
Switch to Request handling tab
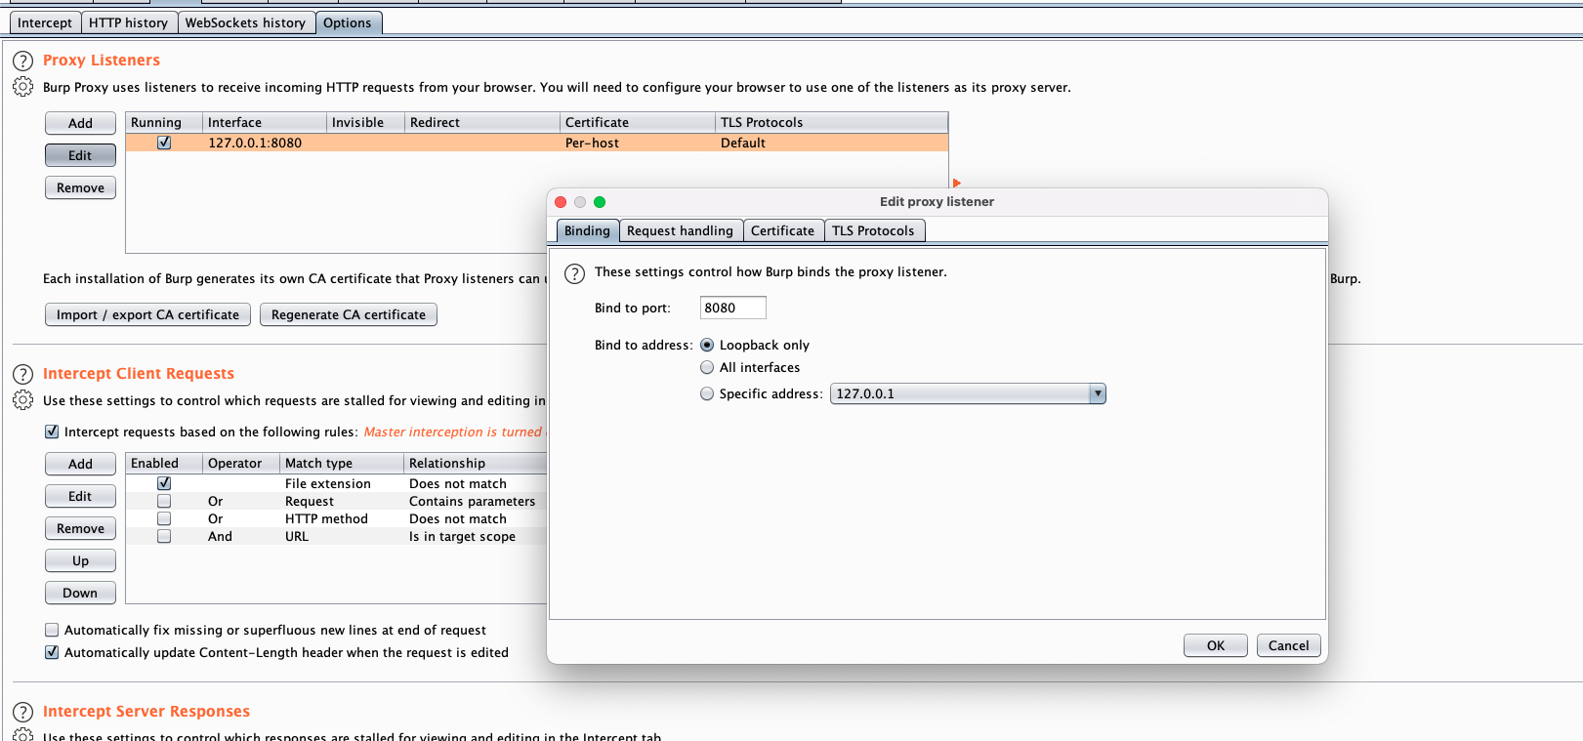[680, 230]
